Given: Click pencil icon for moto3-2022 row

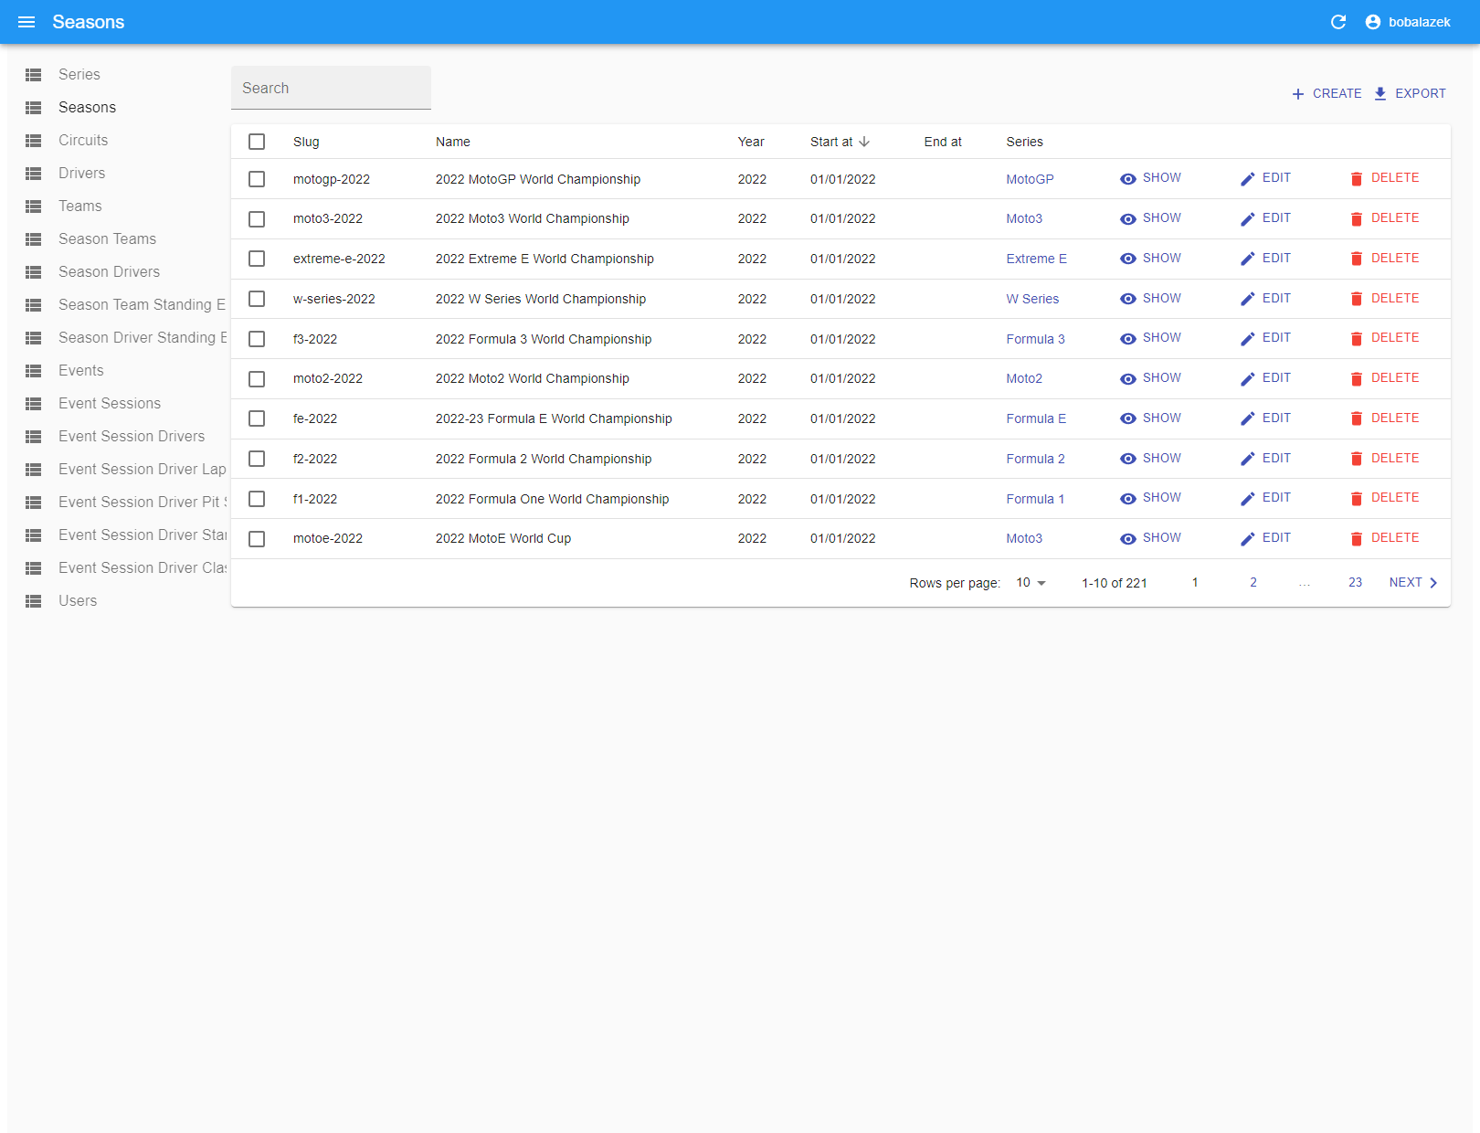Looking at the screenshot, I should pyautogui.click(x=1248, y=219).
